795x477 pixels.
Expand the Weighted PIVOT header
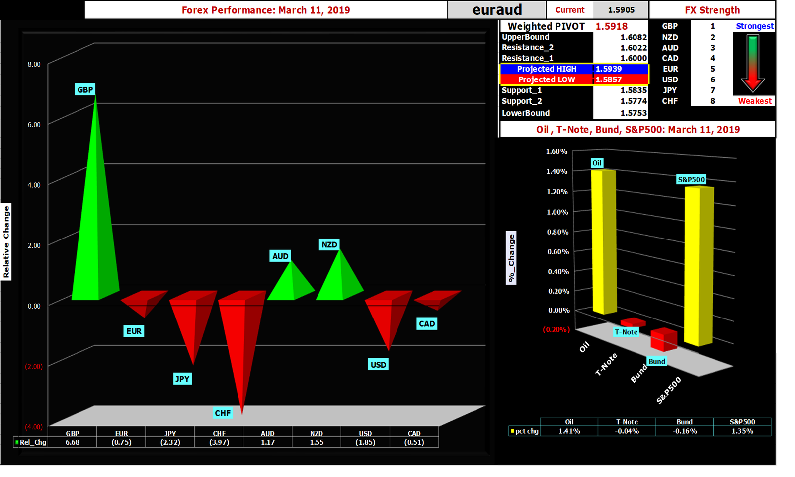coord(547,26)
